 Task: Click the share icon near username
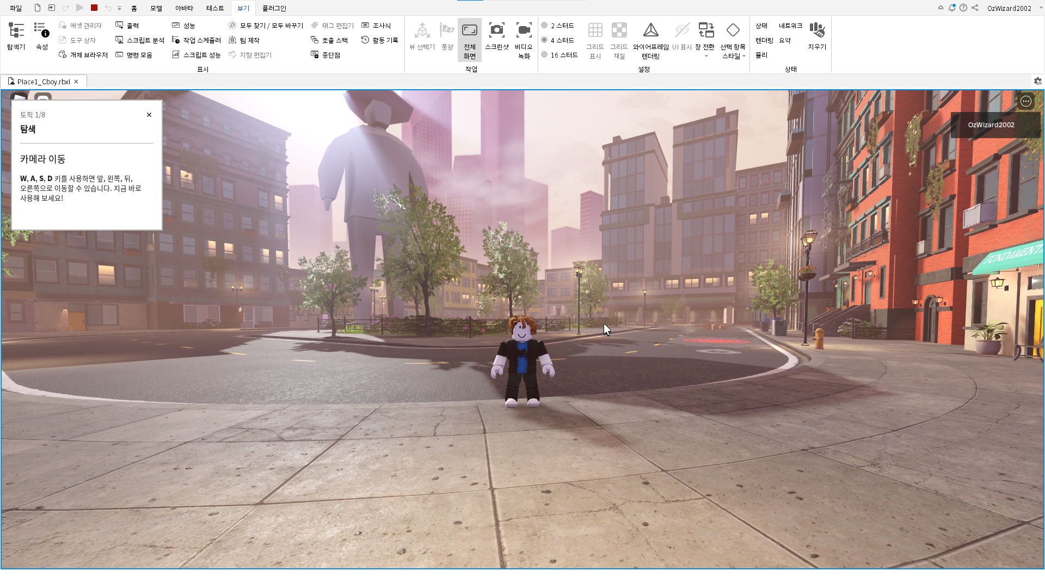(975, 8)
